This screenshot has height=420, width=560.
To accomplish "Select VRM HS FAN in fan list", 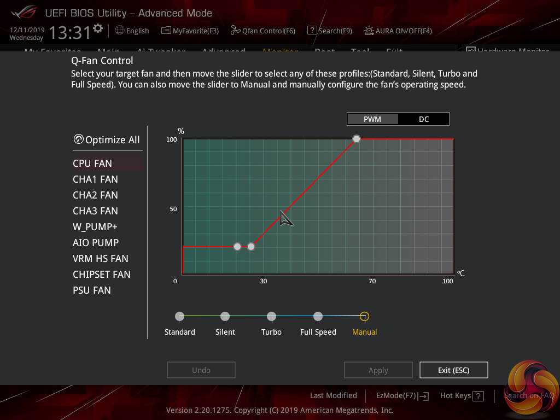I will coord(101,259).
